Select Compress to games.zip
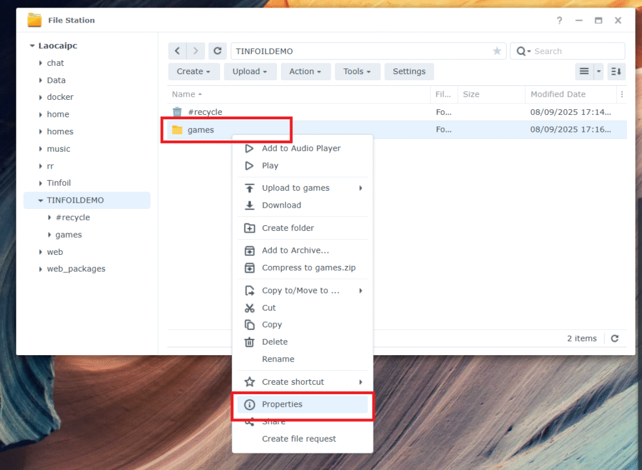Screen dimensions: 642x470 coord(308,268)
